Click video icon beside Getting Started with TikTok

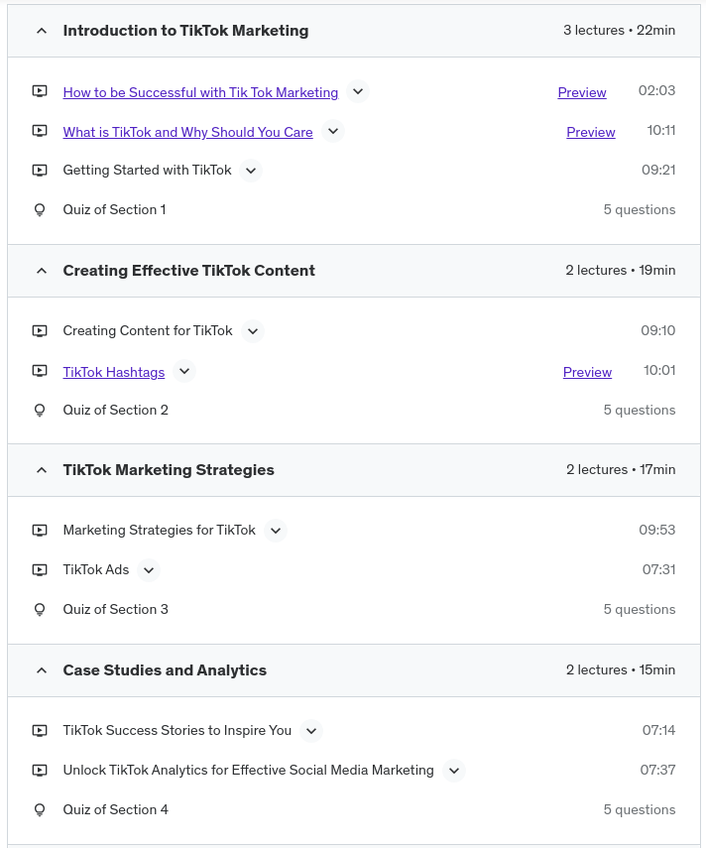[40, 171]
